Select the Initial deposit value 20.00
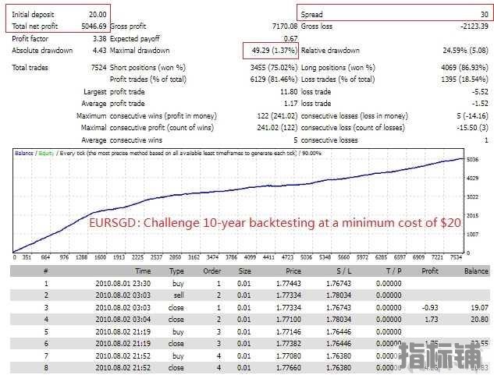The height and width of the screenshot is (375, 494). coord(98,15)
